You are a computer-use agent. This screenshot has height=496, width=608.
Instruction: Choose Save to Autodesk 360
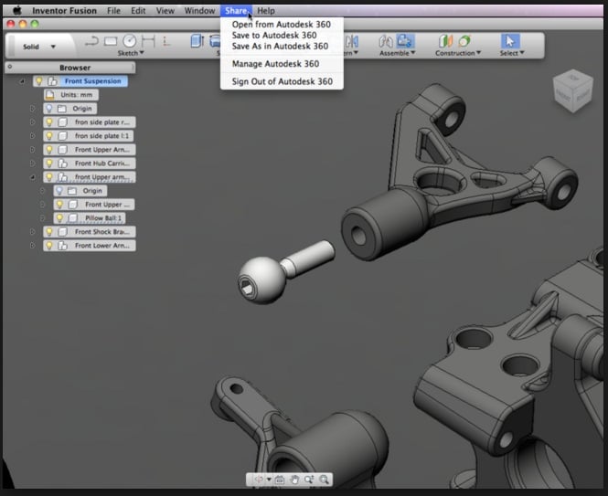click(282, 36)
